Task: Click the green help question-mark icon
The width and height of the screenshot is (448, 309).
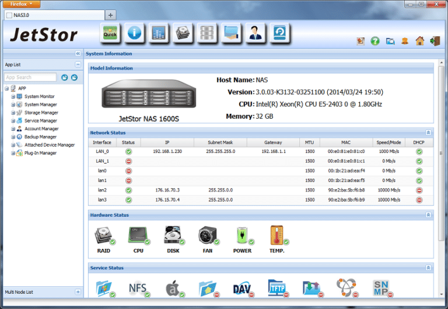Action: (x=375, y=41)
